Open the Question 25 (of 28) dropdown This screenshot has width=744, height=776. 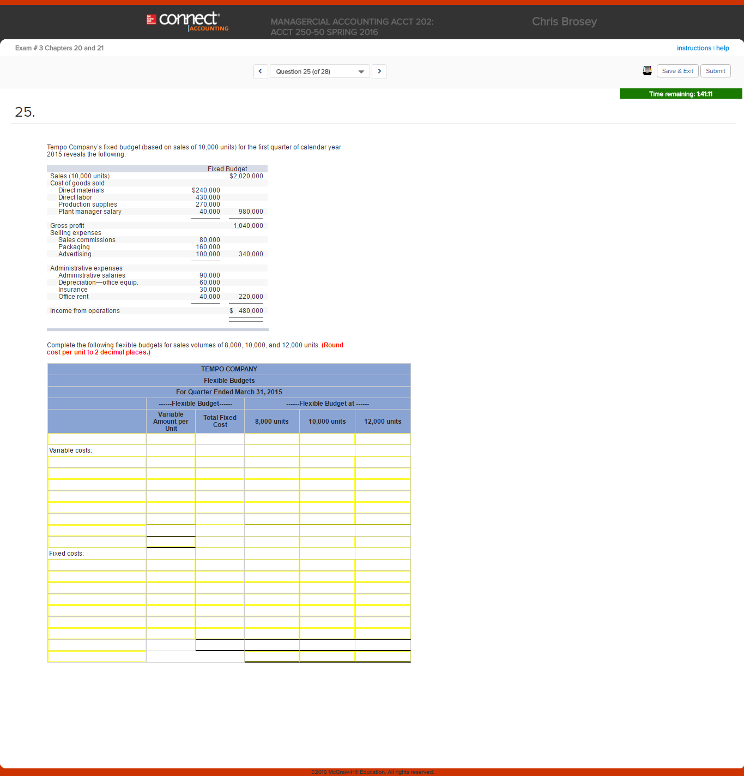(319, 71)
